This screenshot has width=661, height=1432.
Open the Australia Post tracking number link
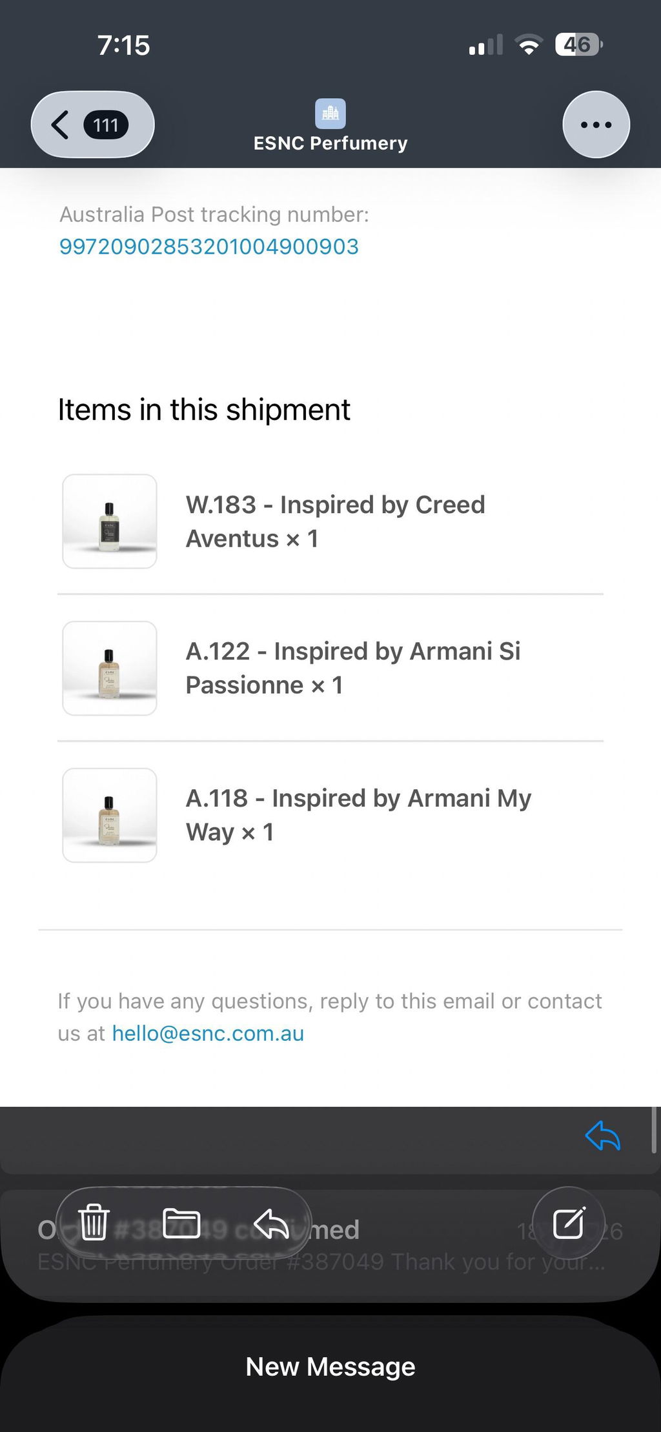pos(208,246)
